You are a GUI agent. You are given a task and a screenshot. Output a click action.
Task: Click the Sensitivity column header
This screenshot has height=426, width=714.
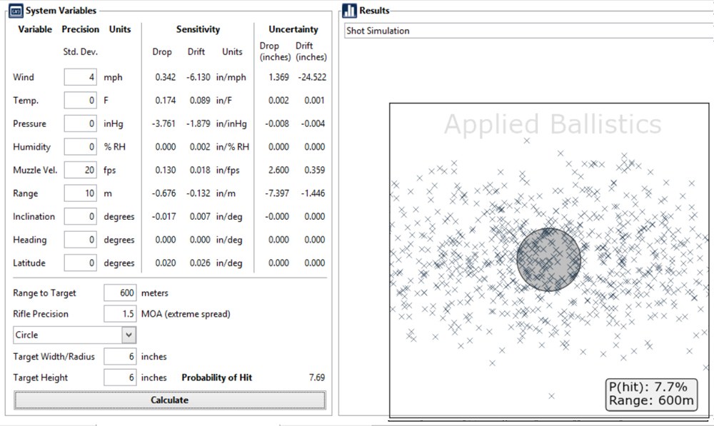pos(198,29)
